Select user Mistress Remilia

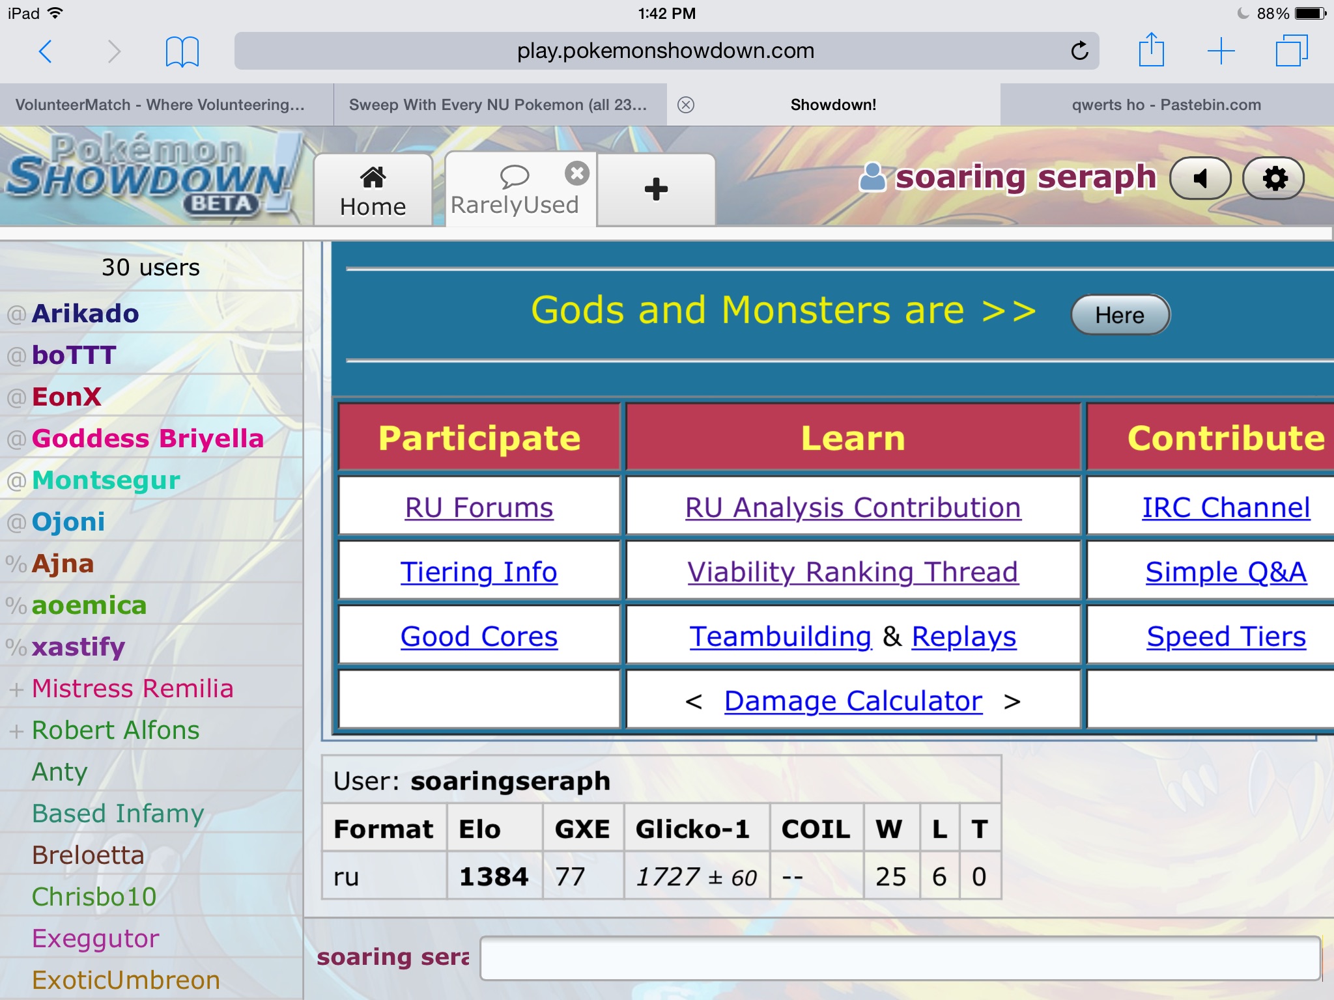point(151,688)
